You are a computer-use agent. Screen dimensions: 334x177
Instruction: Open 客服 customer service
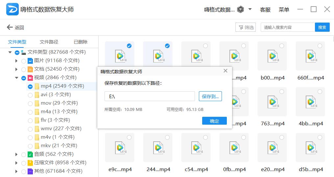(x=265, y=9)
